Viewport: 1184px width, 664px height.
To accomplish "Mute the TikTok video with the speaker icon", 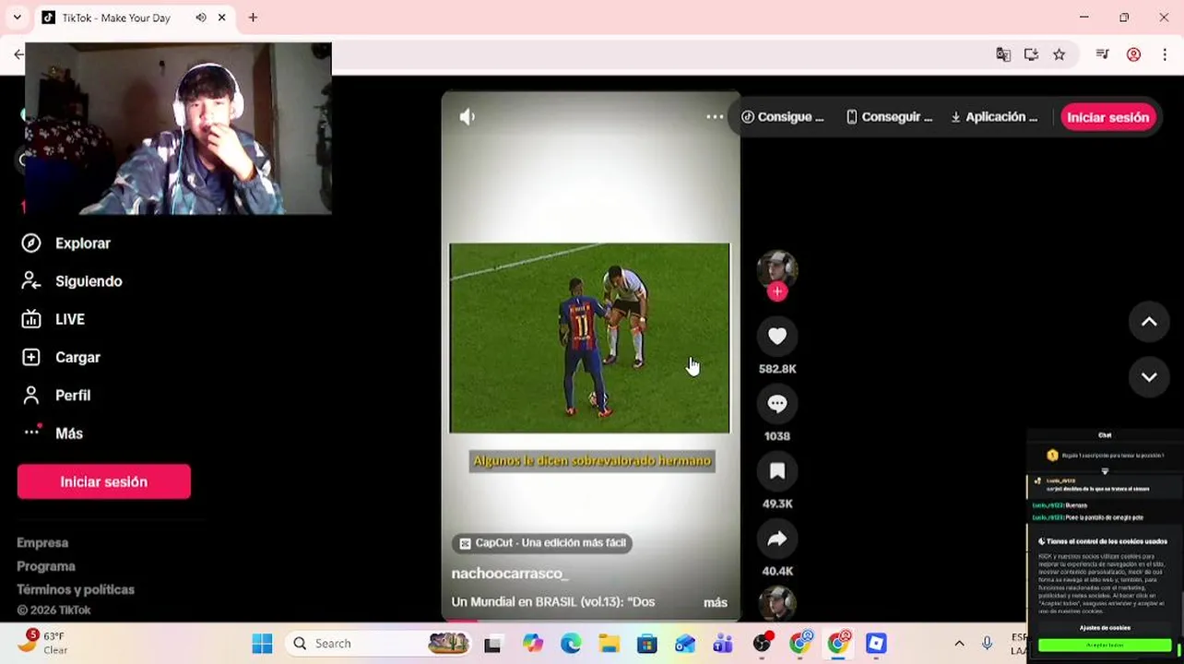I will (468, 117).
